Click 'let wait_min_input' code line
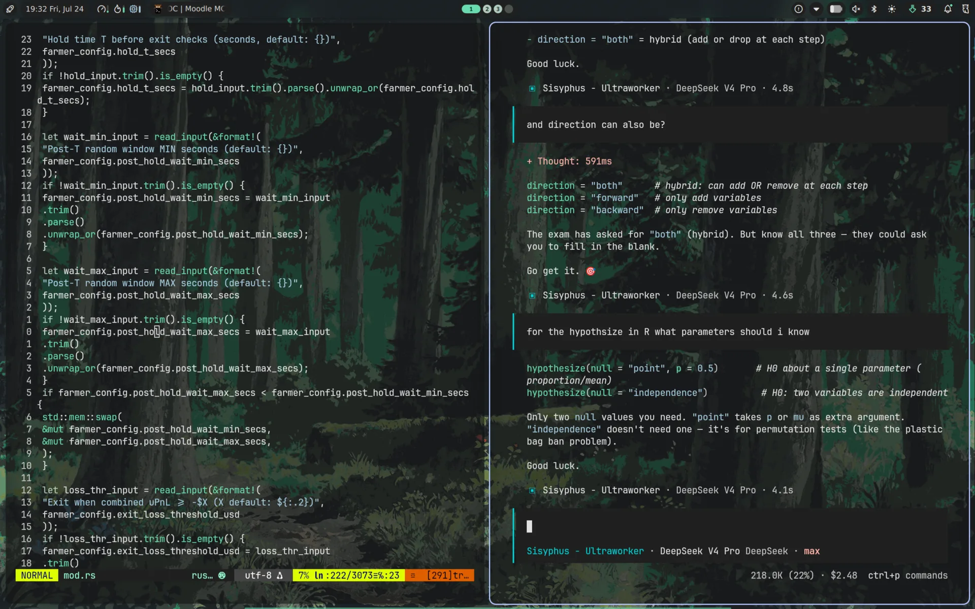Screen dimensions: 975x609 point(151,137)
